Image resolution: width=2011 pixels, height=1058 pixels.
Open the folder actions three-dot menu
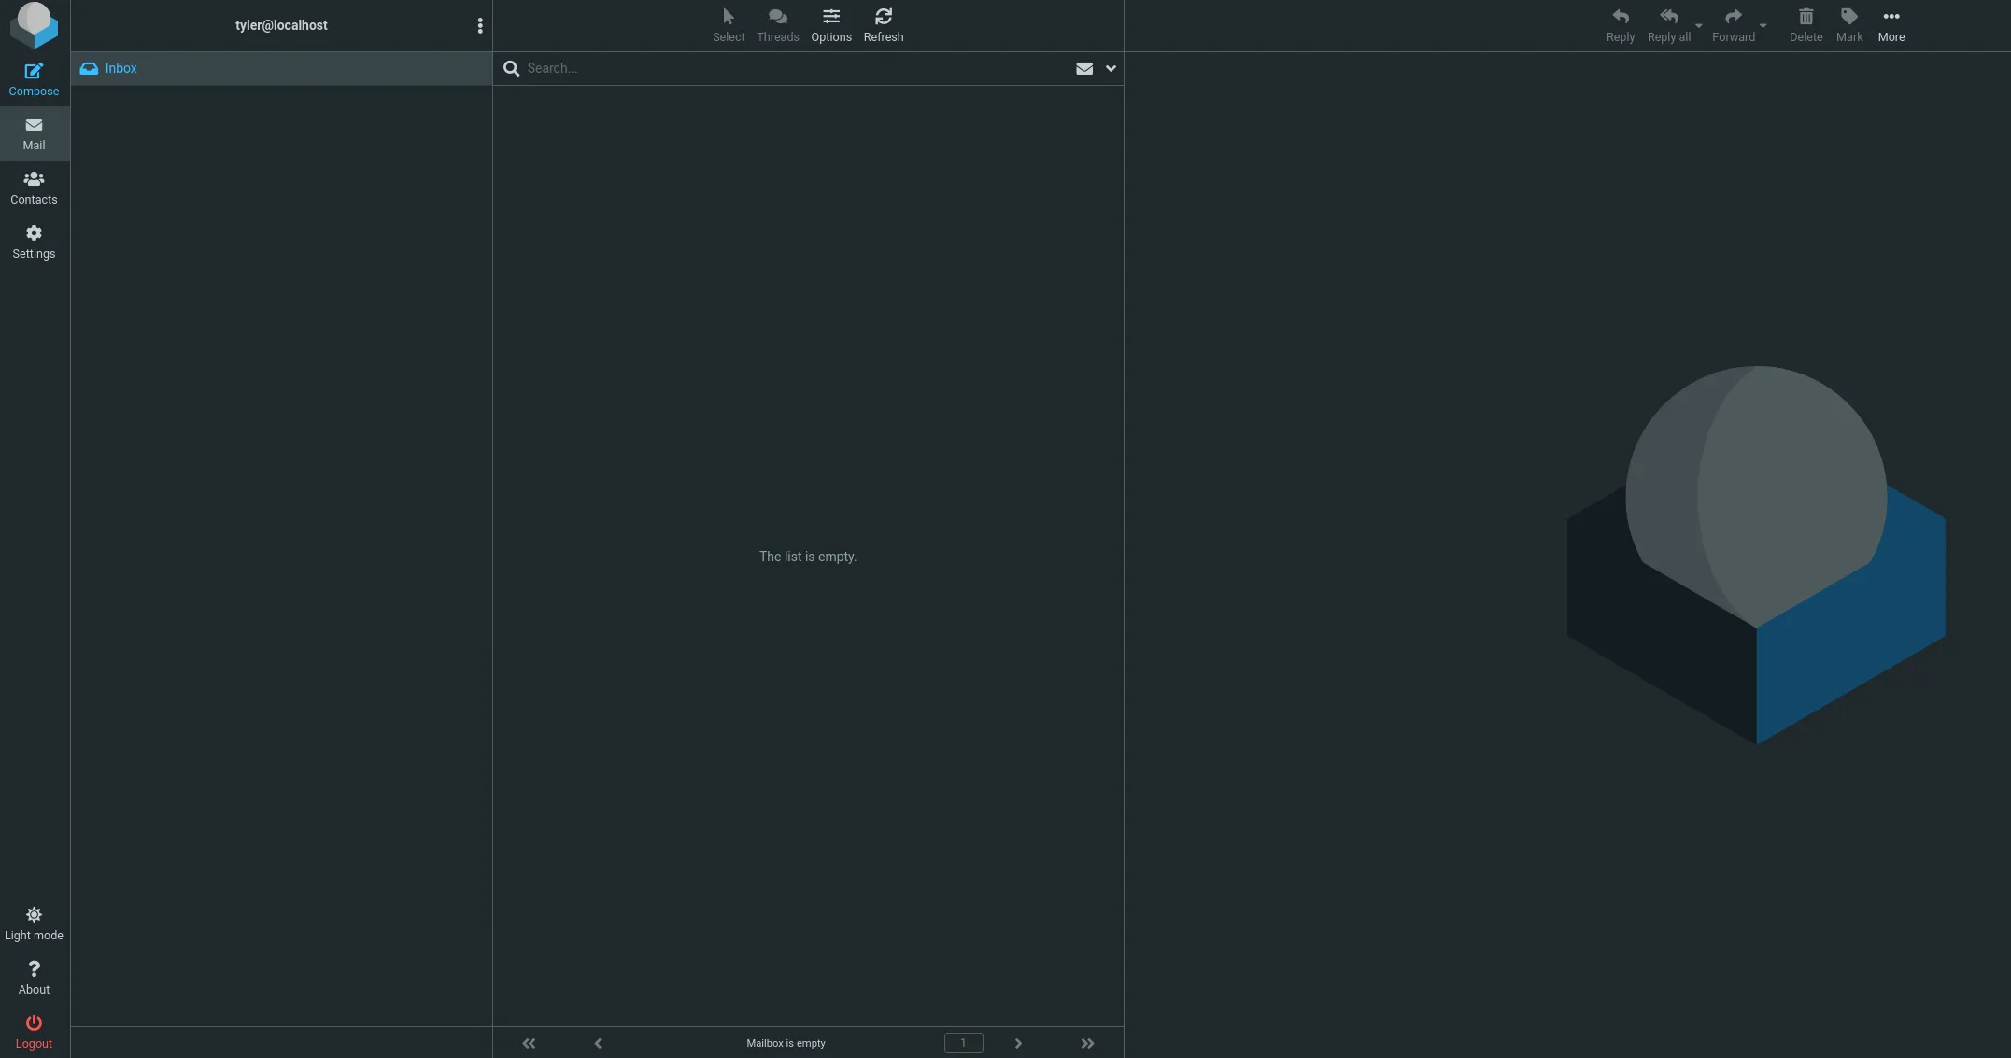coord(480,25)
